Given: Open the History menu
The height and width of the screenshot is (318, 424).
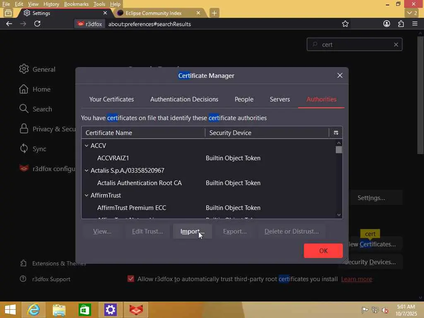Looking at the screenshot, I should [x=51, y=4].
